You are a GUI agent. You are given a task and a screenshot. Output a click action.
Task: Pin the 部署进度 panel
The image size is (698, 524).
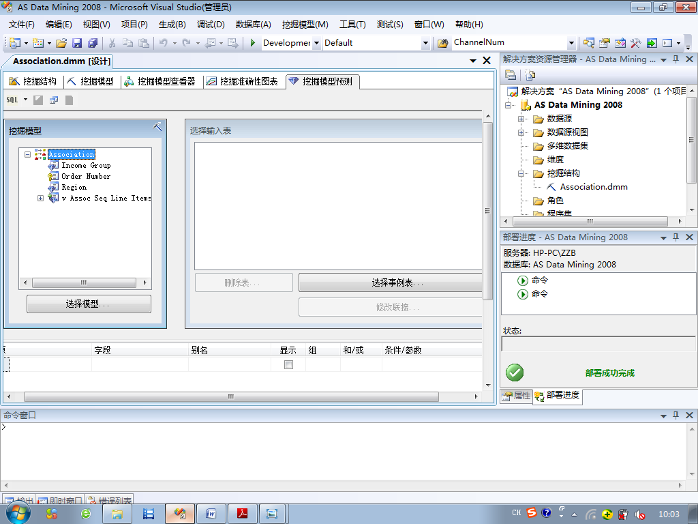[x=676, y=237]
